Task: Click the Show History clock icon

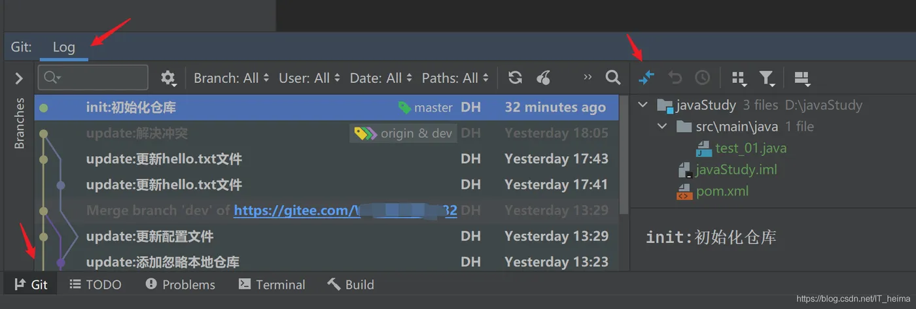Action: click(x=702, y=78)
